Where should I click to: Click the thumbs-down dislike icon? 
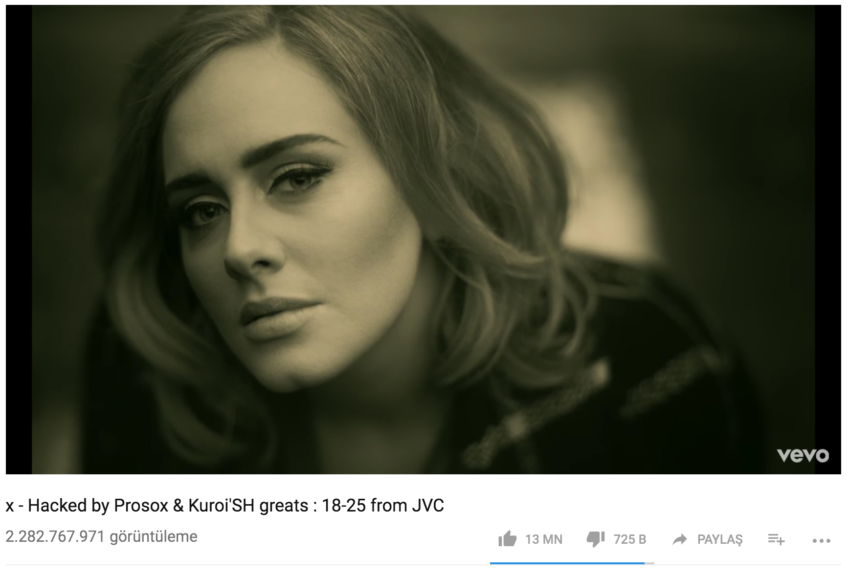point(596,539)
